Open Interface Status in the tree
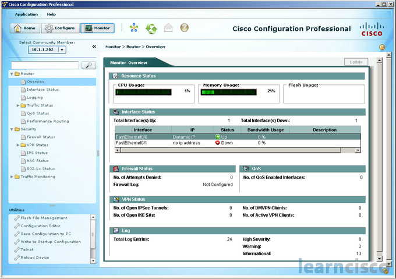Image resolution: width=396 pixels, height=279 pixels. coord(43,90)
